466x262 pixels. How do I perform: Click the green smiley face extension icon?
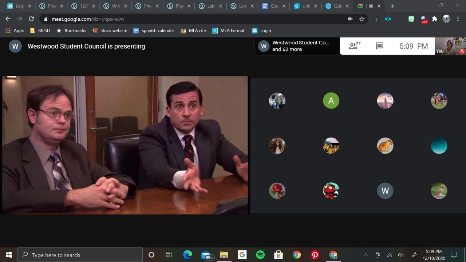411,19
